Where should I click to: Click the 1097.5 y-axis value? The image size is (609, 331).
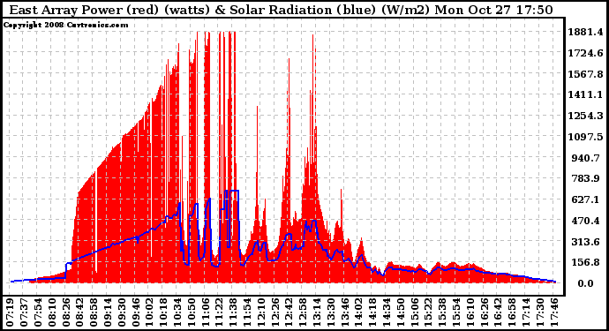click(585, 137)
